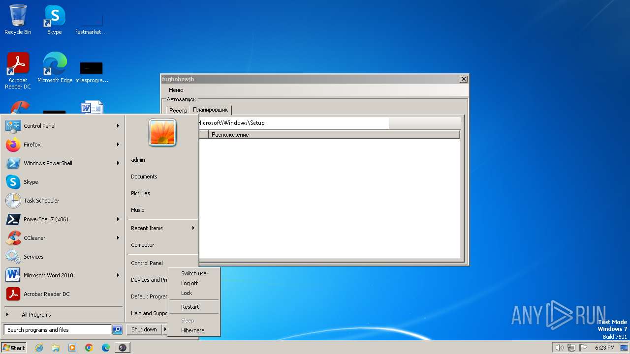Click the Shut down options arrow
Image resolution: width=630 pixels, height=354 pixels.
coord(165,329)
